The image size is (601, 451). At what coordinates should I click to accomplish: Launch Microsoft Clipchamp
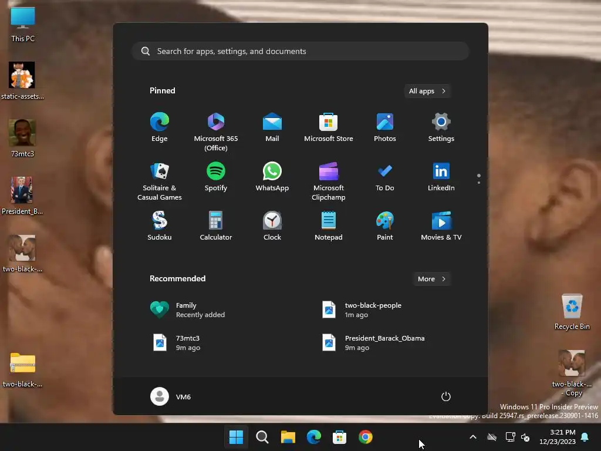(x=329, y=181)
